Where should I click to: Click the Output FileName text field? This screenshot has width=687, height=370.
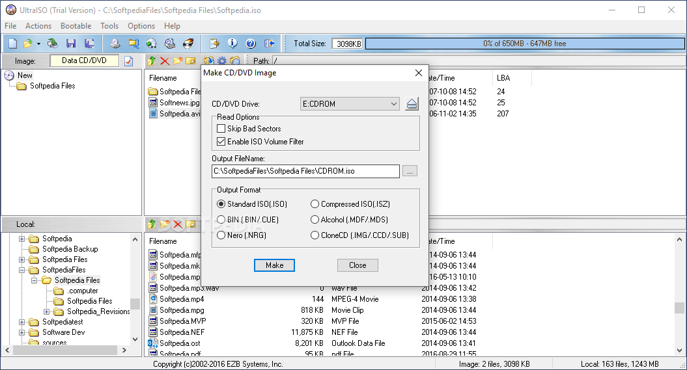(305, 171)
